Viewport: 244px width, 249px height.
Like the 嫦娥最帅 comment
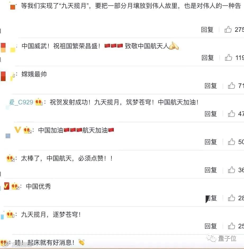click(x=232, y=86)
